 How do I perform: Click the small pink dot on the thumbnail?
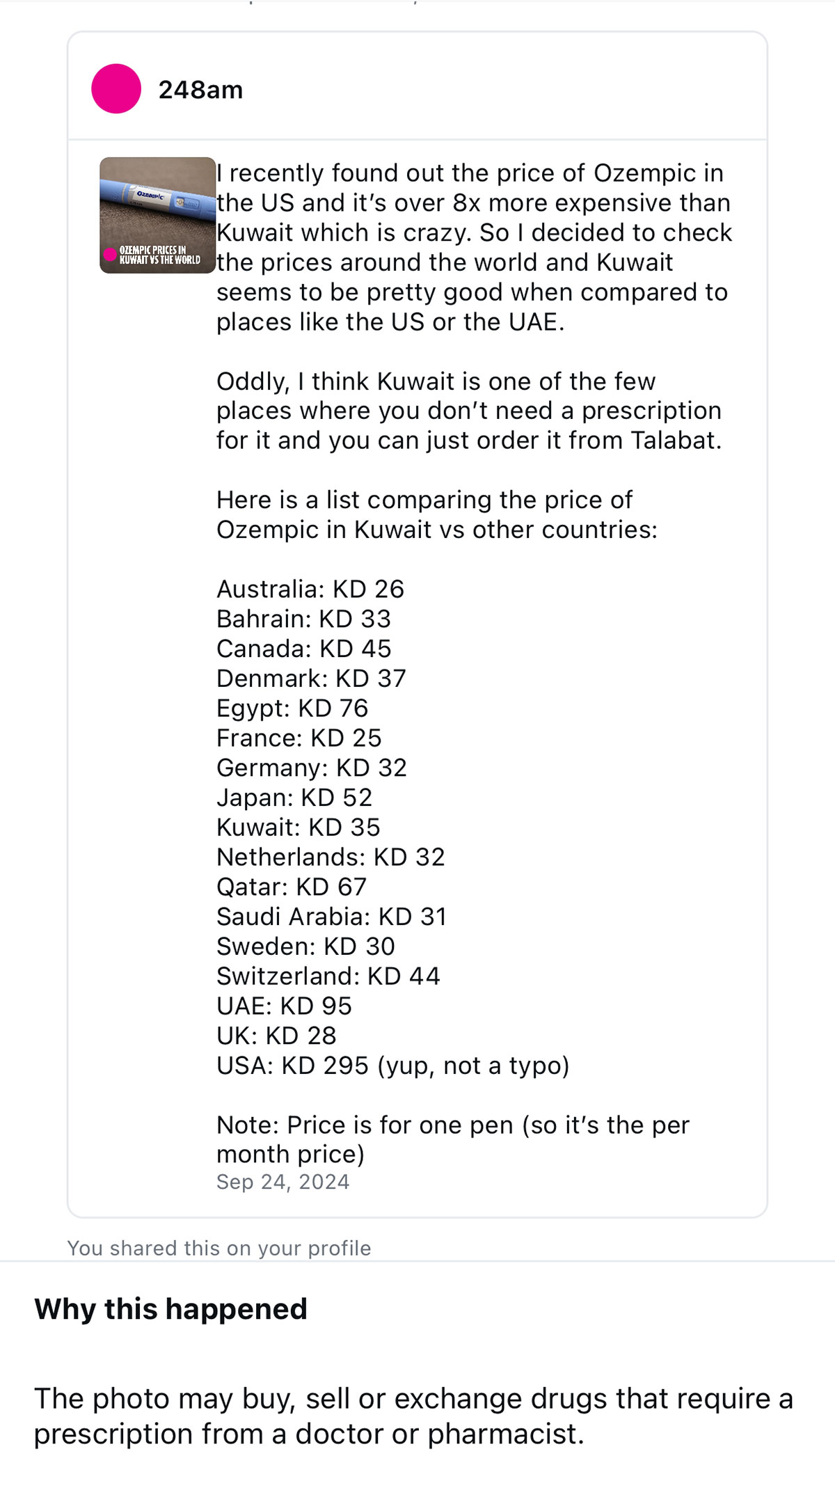(x=110, y=255)
